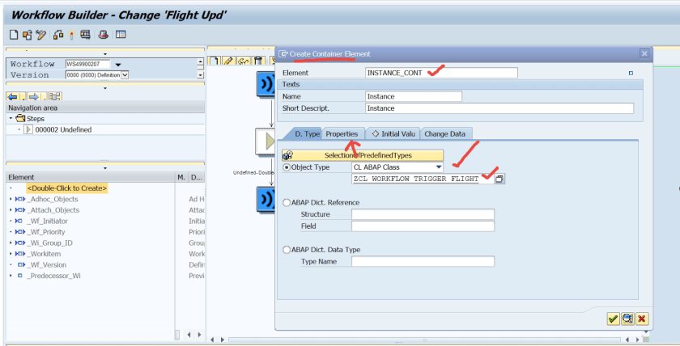Open the Initial Valu tab
The width and height of the screenshot is (680, 346).
[x=393, y=134]
